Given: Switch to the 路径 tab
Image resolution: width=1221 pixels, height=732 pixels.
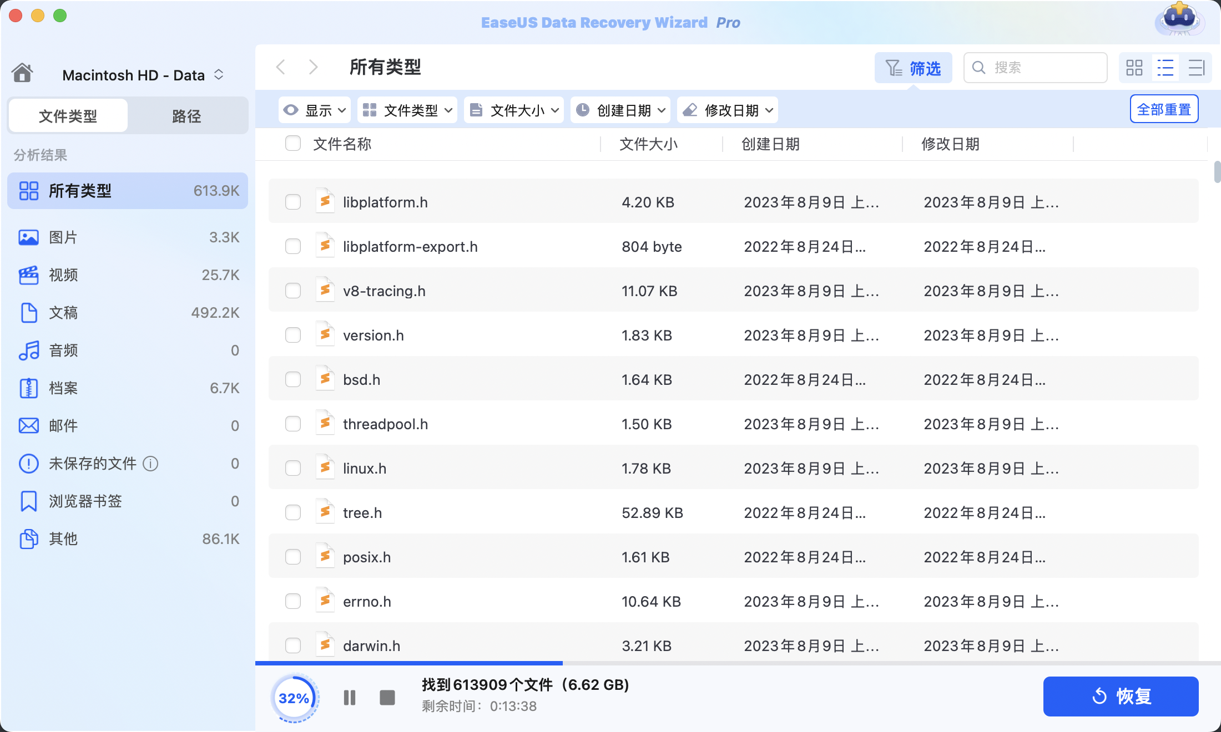Looking at the screenshot, I should [186, 116].
